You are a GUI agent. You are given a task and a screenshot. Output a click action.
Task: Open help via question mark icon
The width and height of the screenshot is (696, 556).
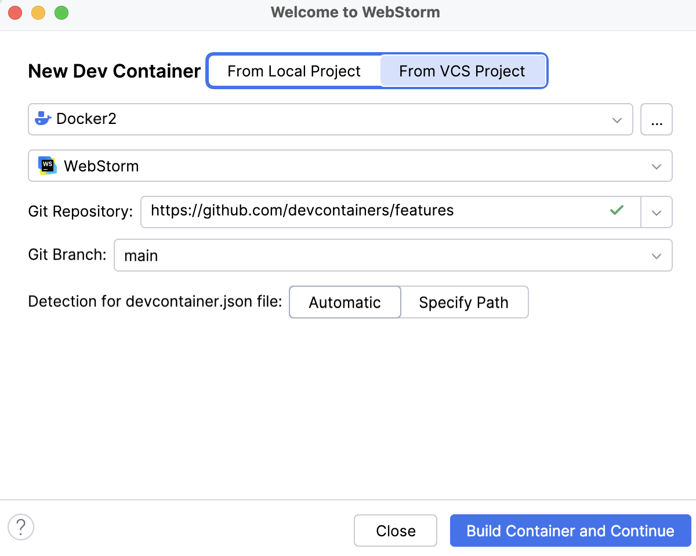tap(21, 528)
